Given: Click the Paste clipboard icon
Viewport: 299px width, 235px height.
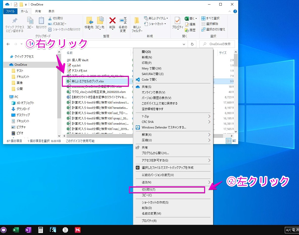Looking at the screenshot, I should (41, 21).
